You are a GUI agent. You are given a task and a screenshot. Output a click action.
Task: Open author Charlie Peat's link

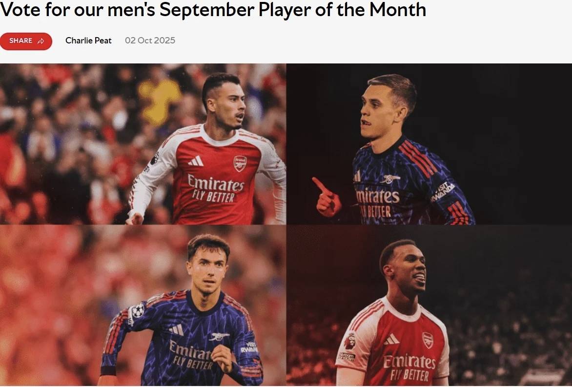(88, 41)
